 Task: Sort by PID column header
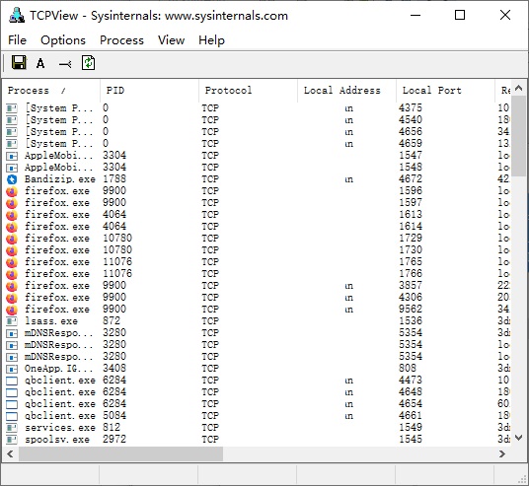149,91
